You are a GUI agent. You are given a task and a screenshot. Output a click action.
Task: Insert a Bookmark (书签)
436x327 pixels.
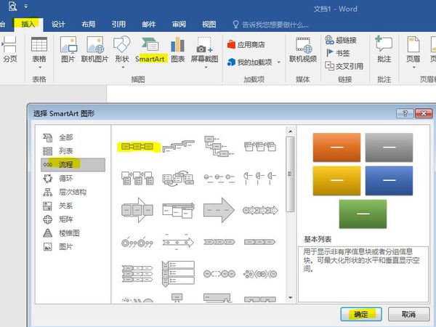pyautogui.click(x=338, y=53)
